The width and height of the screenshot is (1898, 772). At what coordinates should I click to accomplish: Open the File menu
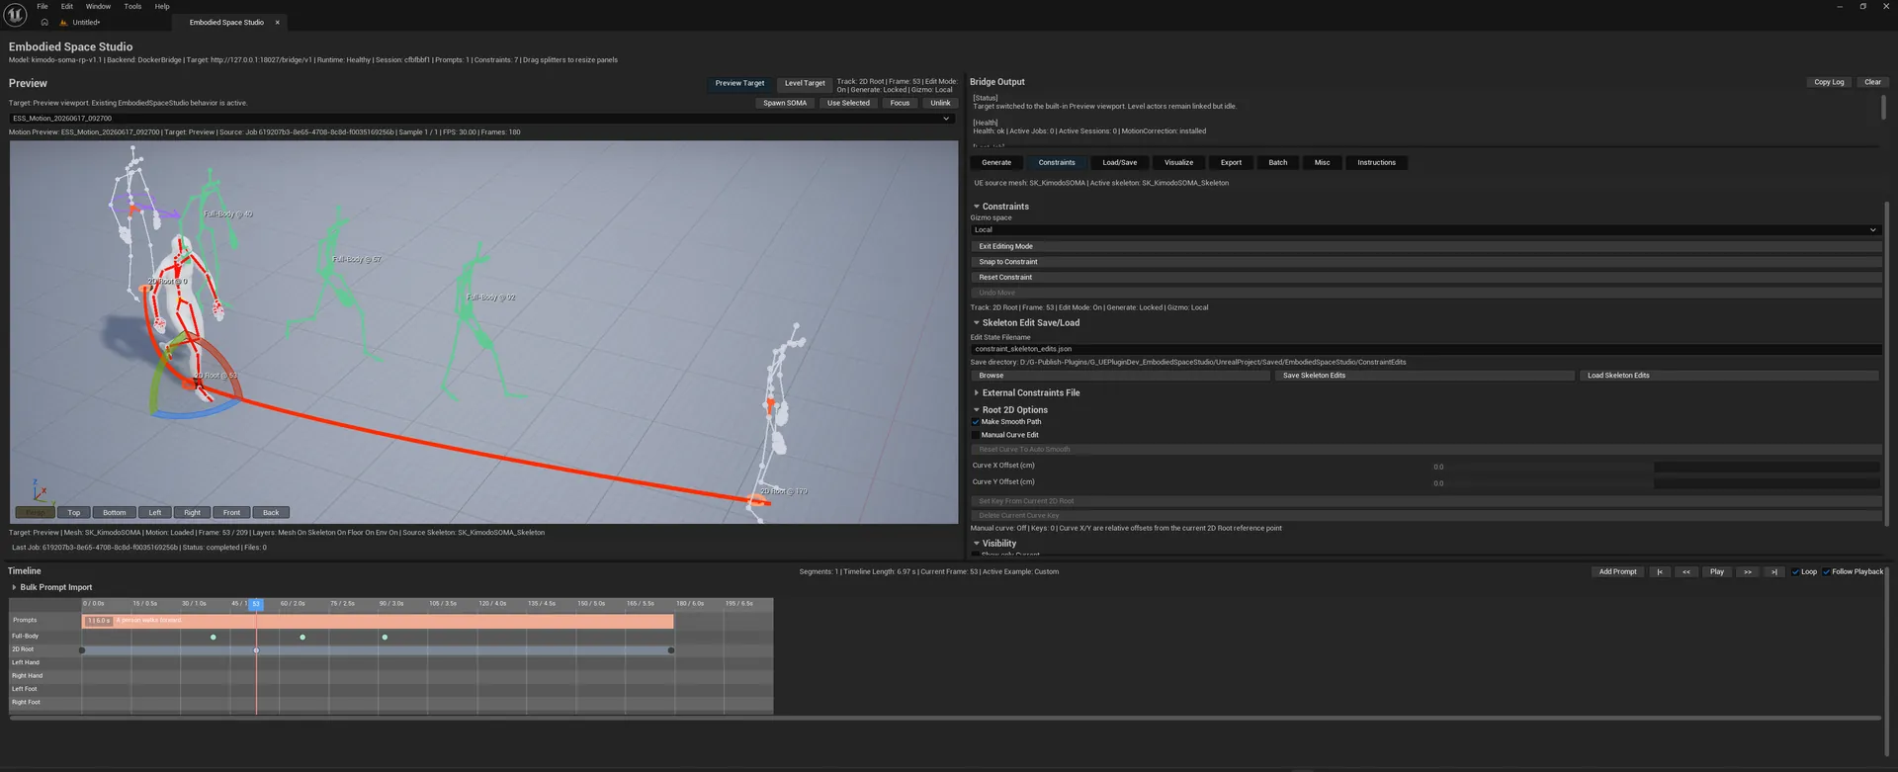pos(43,6)
